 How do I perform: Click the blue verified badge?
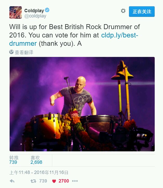pyautogui.click(x=47, y=10)
